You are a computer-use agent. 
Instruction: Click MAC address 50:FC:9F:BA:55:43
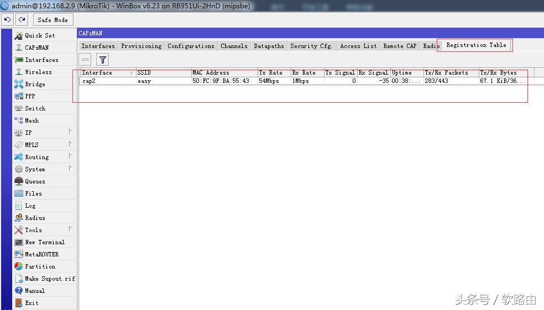click(221, 81)
